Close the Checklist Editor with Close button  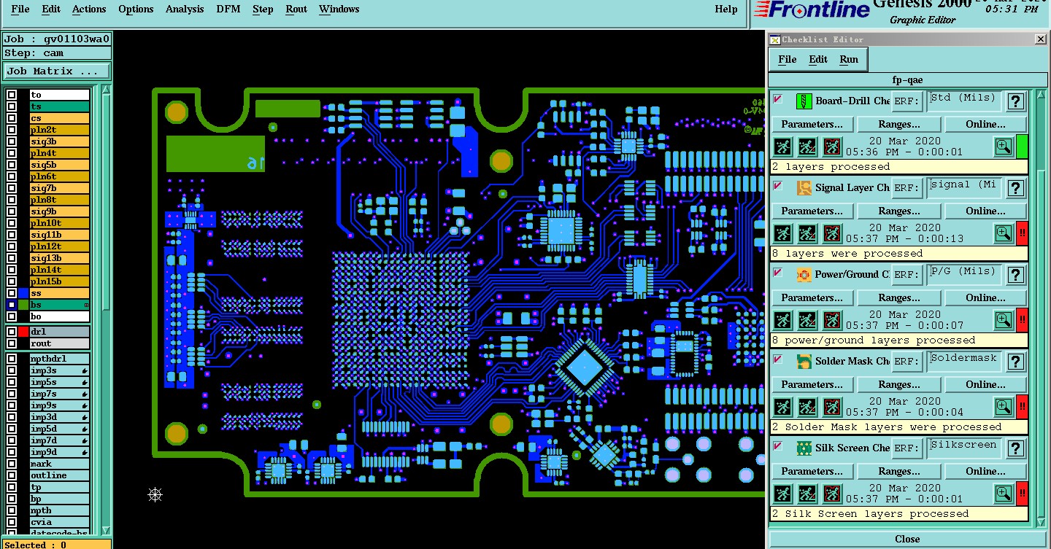point(907,539)
